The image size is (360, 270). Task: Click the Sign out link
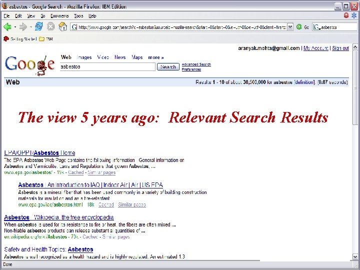tap(340, 48)
